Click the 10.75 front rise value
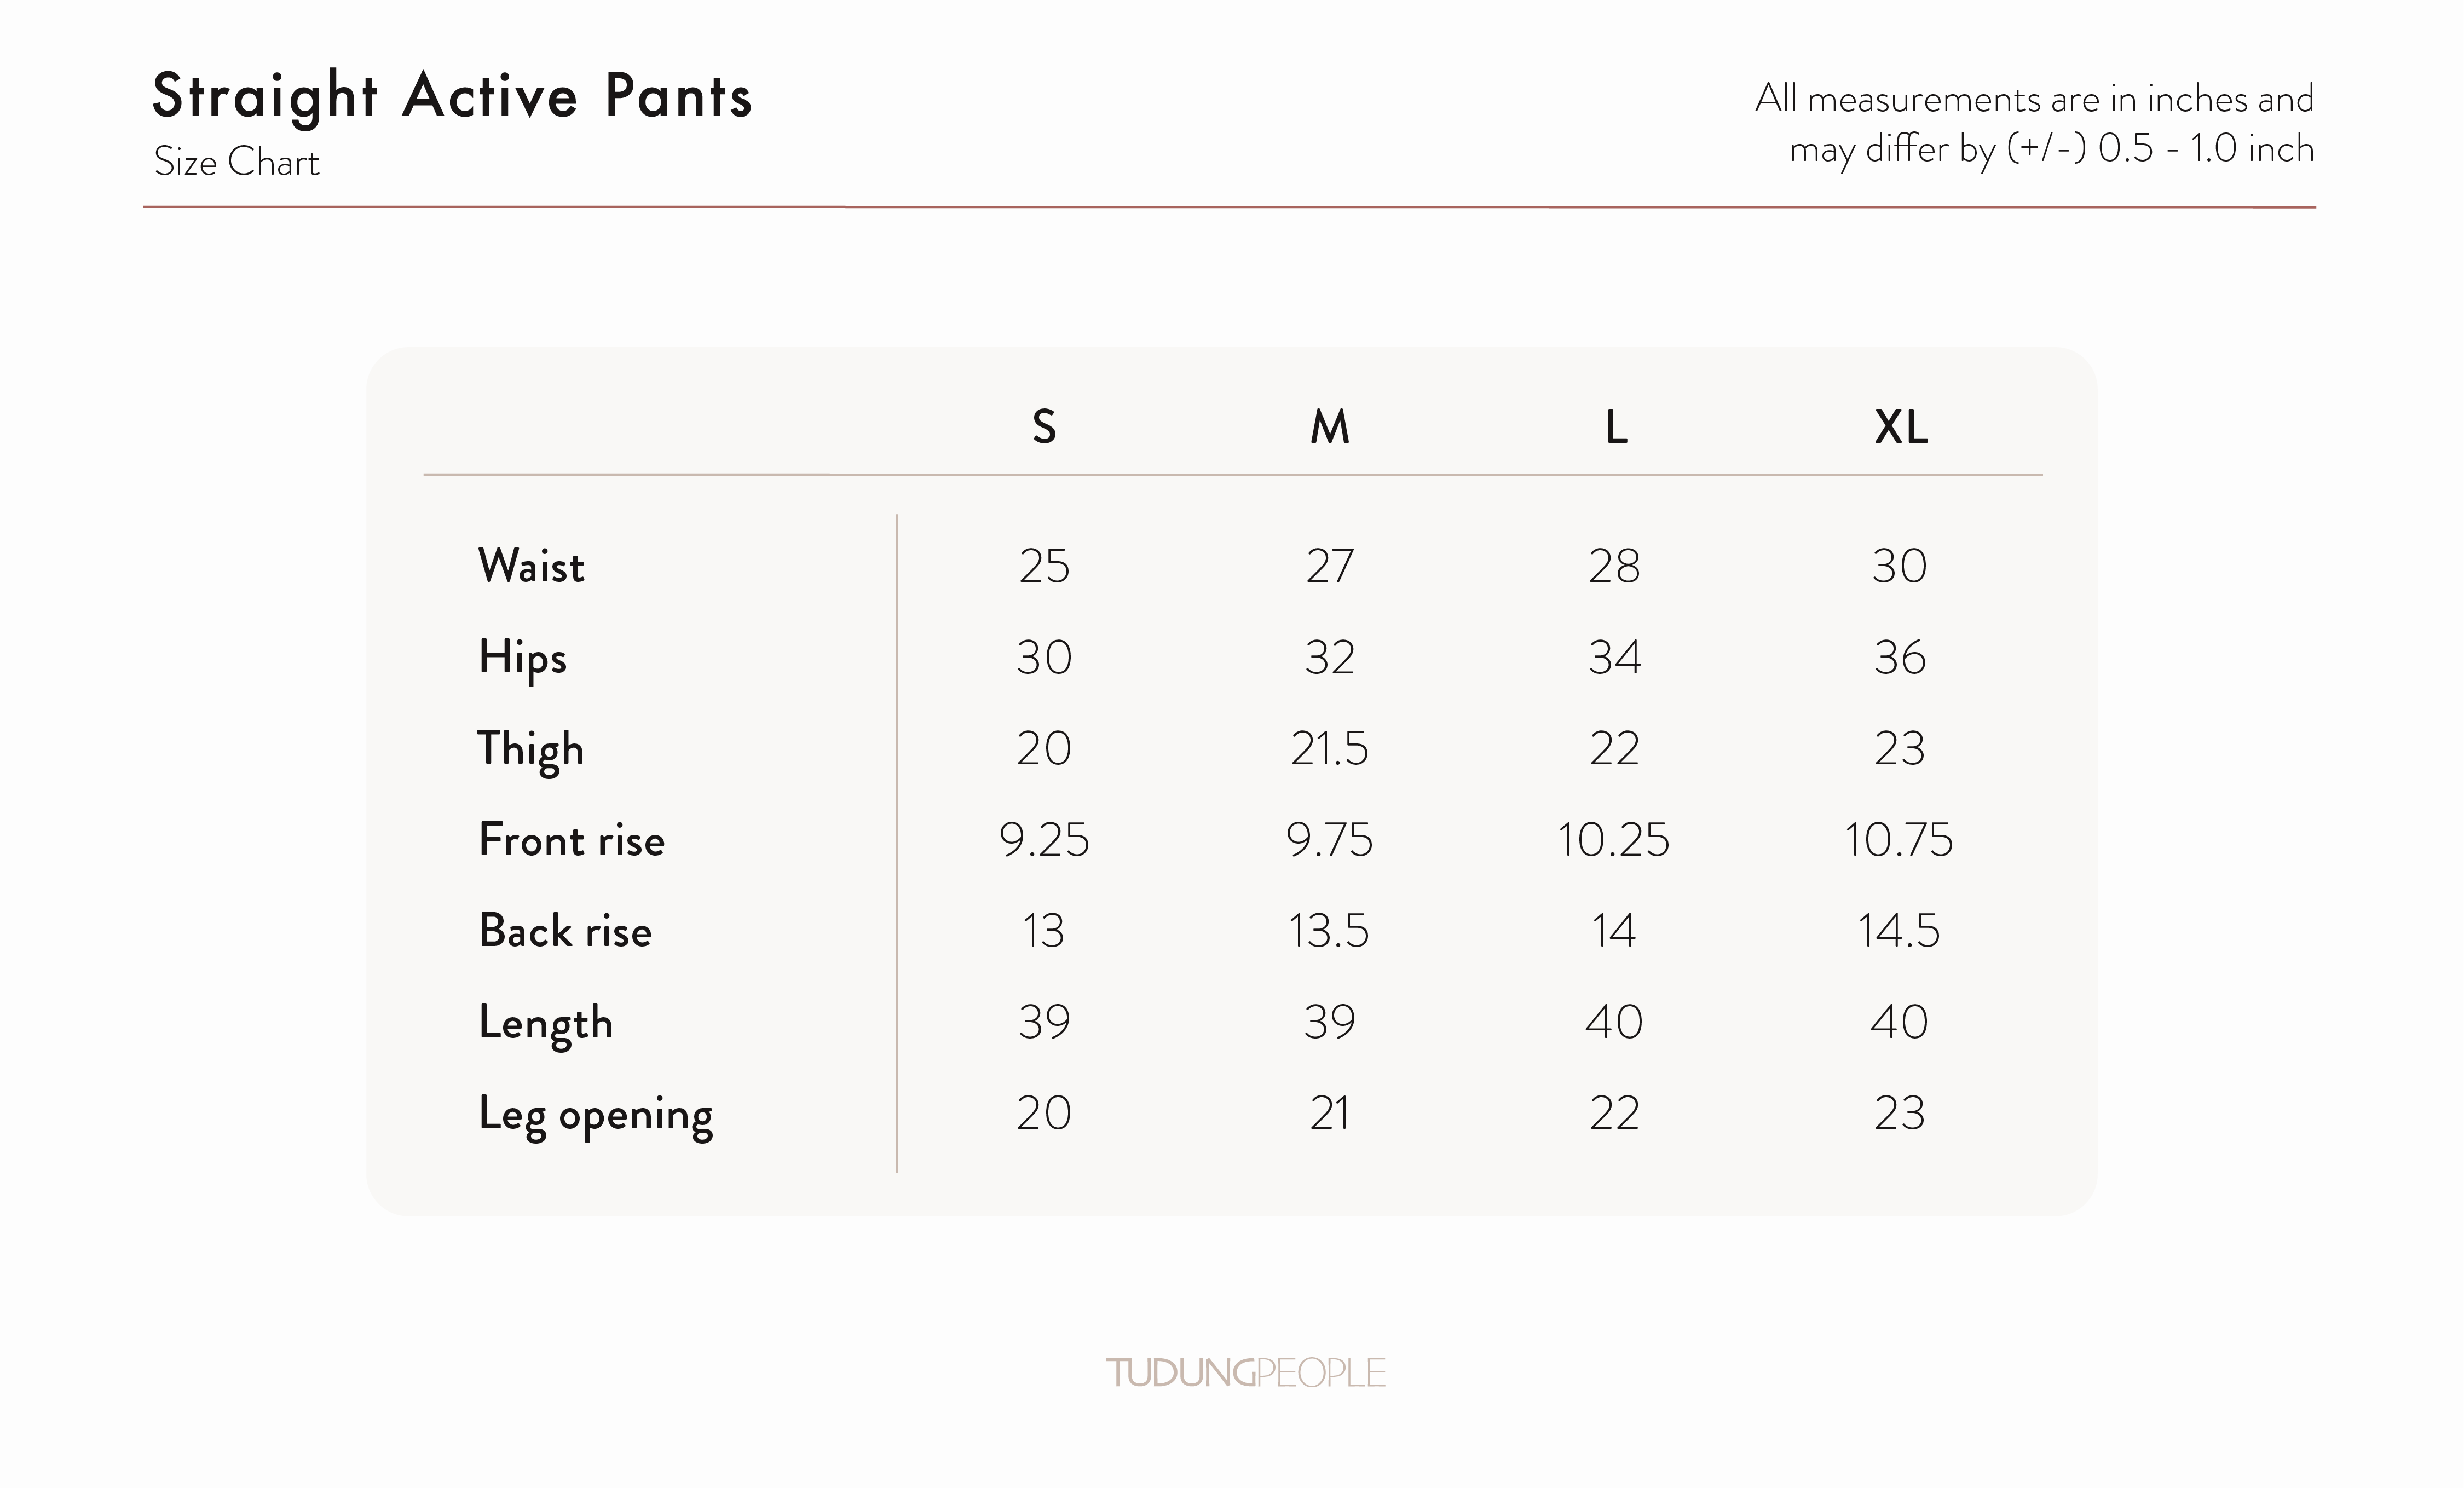Image resolution: width=2464 pixels, height=1488 pixels. [x=1898, y=839]
